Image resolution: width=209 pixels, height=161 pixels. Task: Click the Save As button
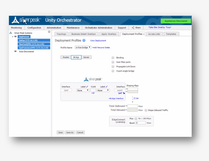(x=70, y=133)
